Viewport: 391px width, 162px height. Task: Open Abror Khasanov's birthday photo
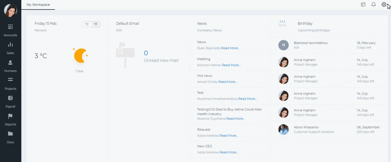[x=284, y=129]
